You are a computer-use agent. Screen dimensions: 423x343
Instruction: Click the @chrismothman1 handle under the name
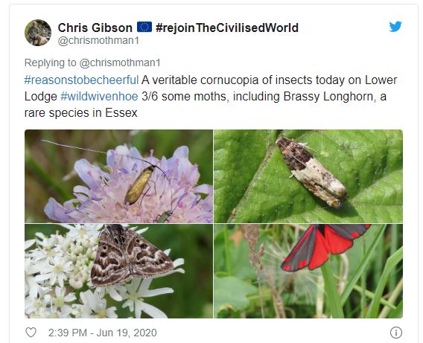coord(98,41)
